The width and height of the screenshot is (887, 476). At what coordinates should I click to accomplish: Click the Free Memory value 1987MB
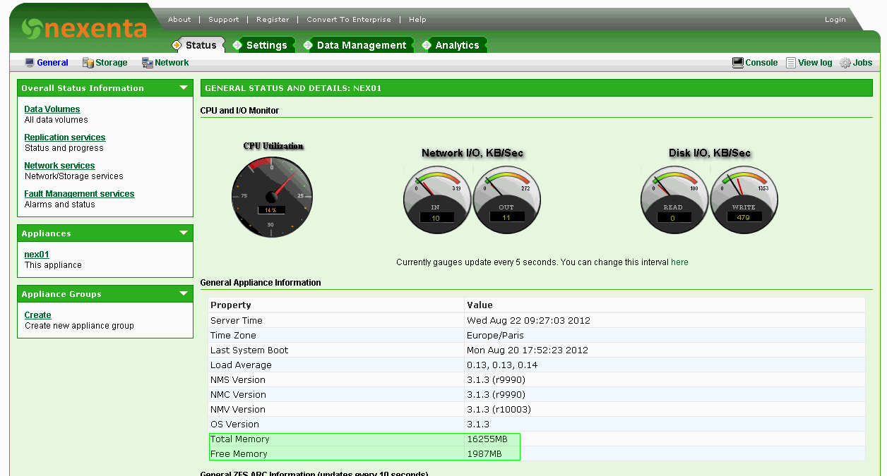484,454
